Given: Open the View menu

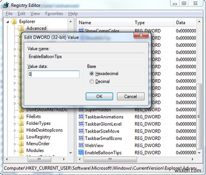Looking at the screenshot, I should (x=35, y=14).
